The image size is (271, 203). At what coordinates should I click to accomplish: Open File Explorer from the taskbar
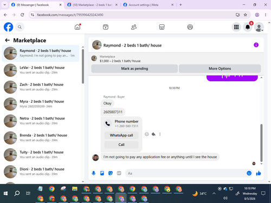click(x=75, y=189)
